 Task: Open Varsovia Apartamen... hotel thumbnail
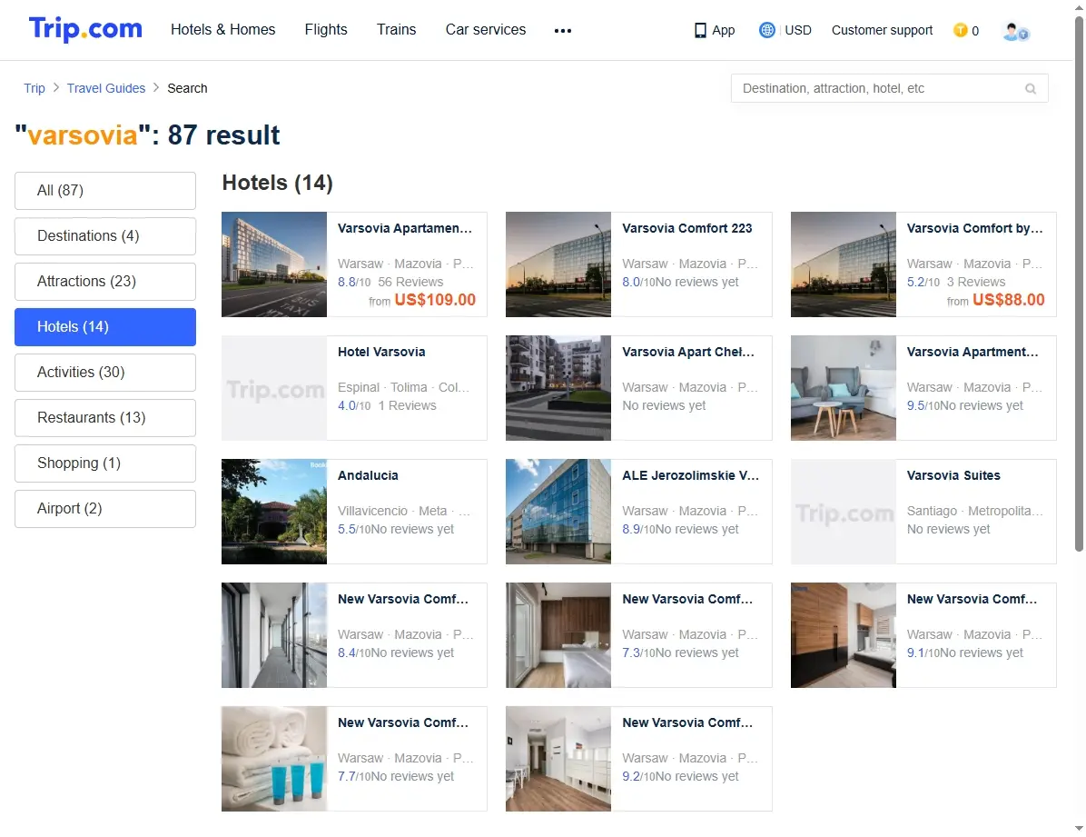click(x=274, y=264)
